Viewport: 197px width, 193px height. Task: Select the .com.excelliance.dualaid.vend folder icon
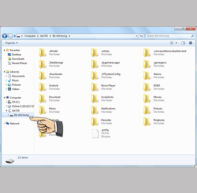[x=147, y=53]
